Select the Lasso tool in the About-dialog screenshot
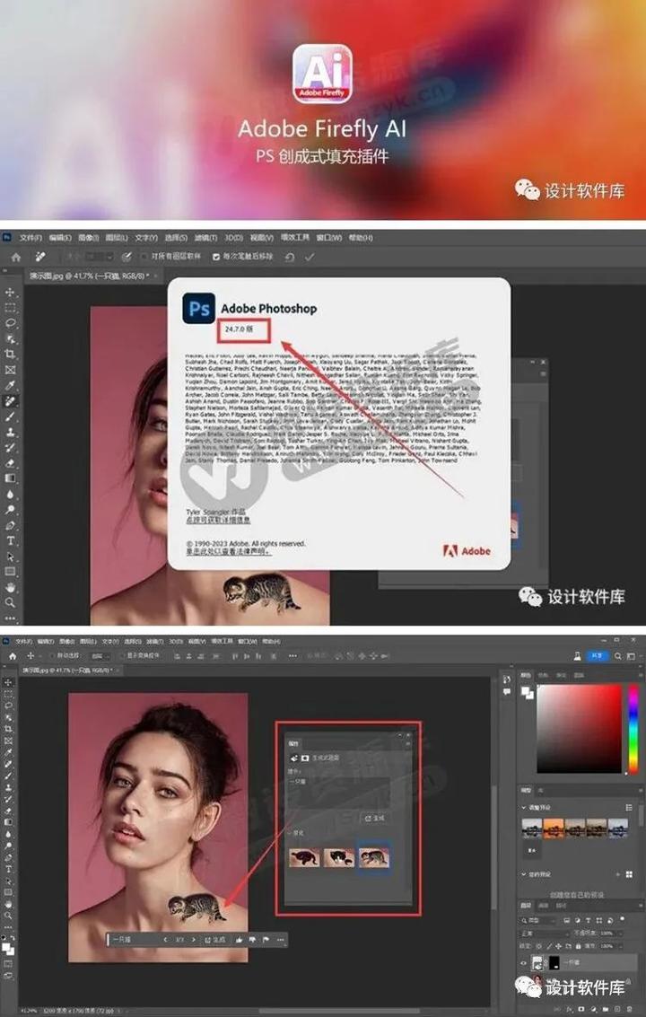The image size is (646, 1017). [11, 323]
